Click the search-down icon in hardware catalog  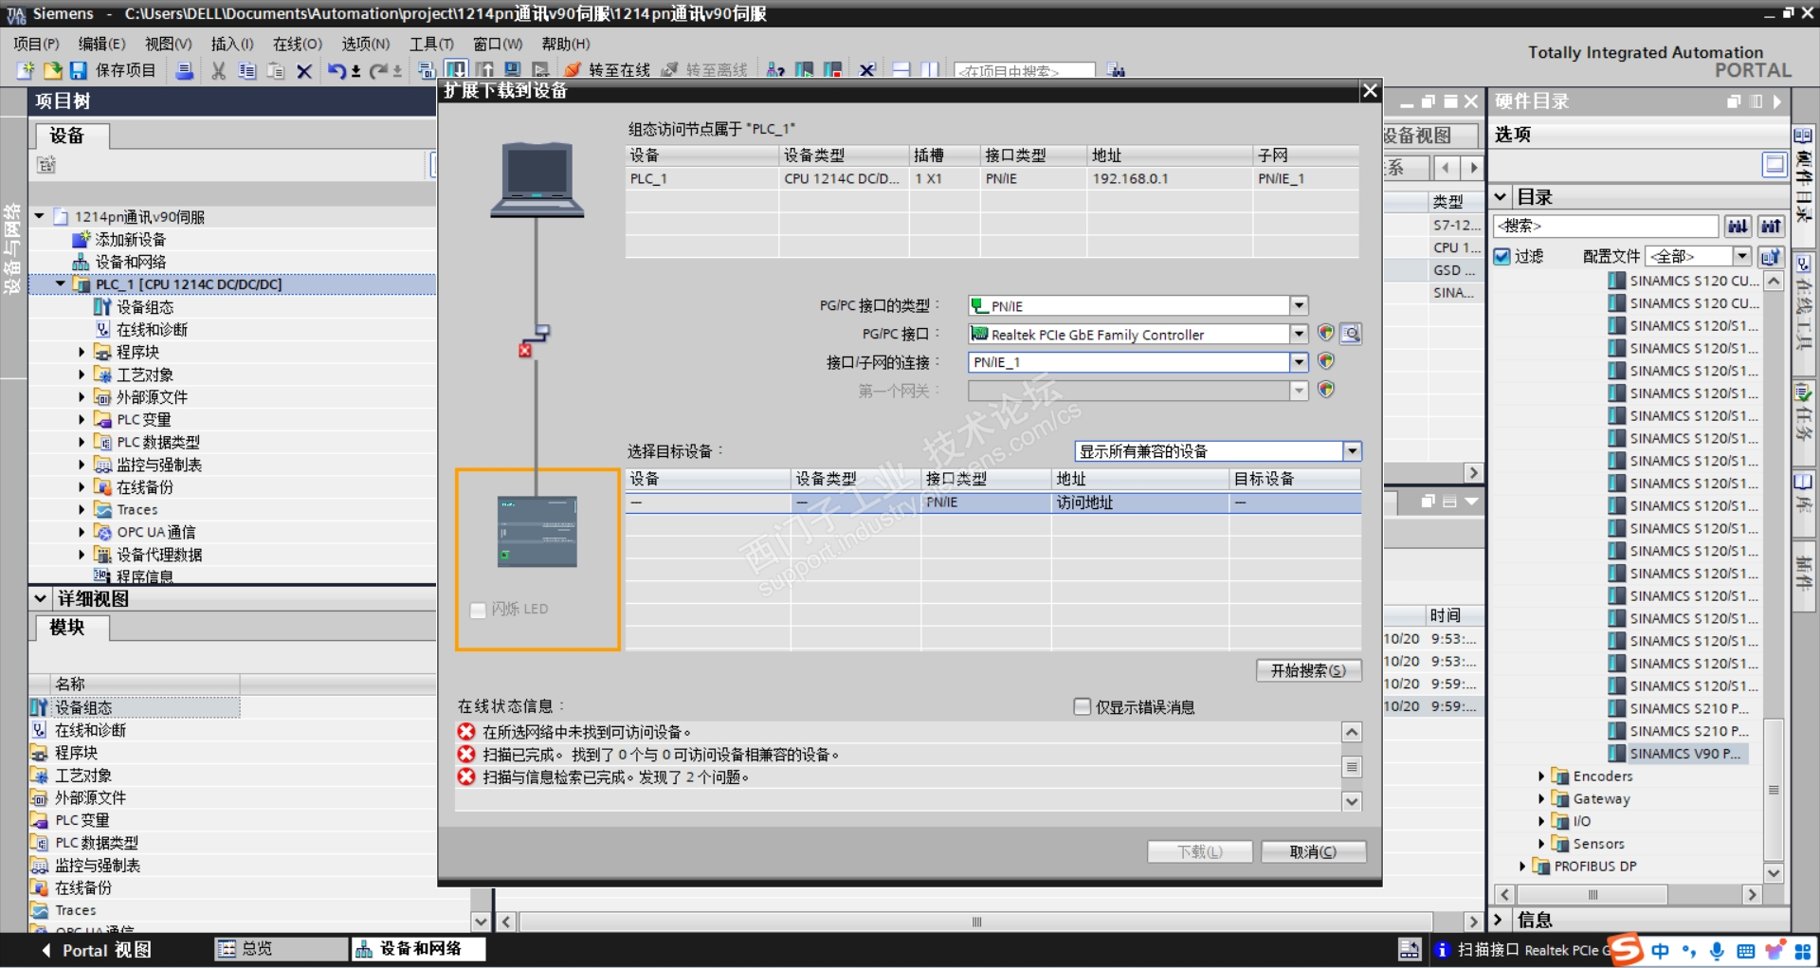click(x=1738, y=226)
